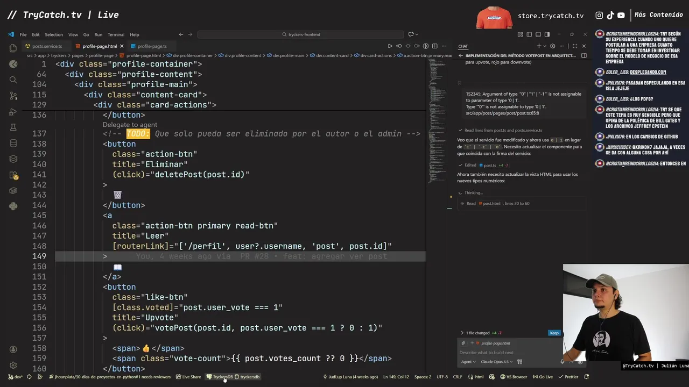The image size is (689, 387).
Task: Open chat settings gear icon
Action: pyautogui.click(x=553, y=46)
